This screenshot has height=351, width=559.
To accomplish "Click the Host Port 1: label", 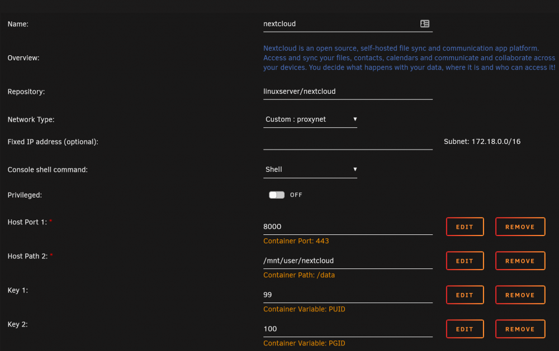I will click(27, 222).
